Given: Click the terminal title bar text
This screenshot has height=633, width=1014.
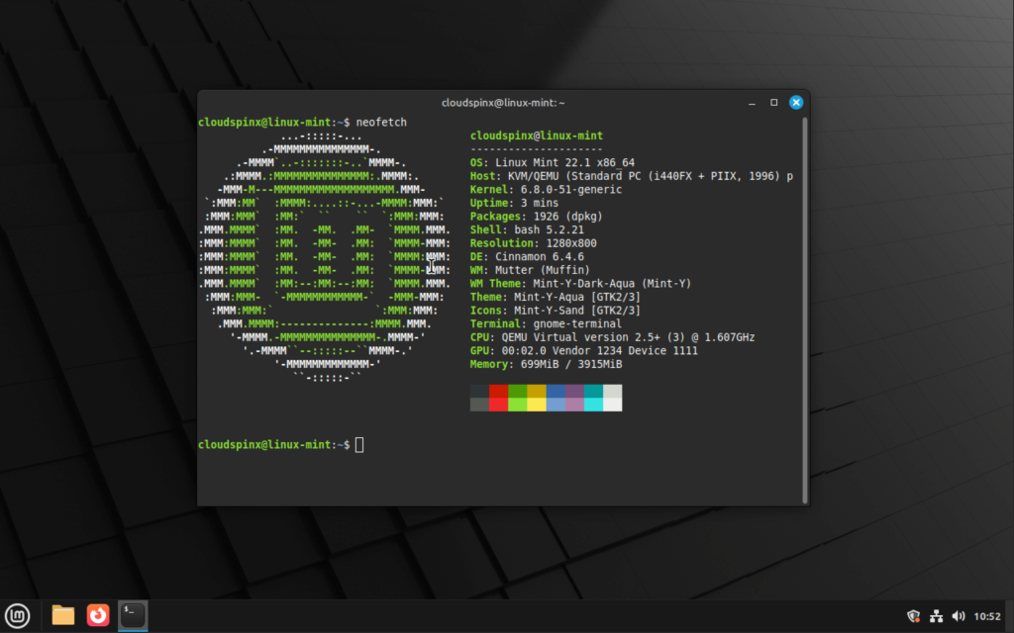Looking at the screenshot, I should pyautogui.click(x=503, y=103).
